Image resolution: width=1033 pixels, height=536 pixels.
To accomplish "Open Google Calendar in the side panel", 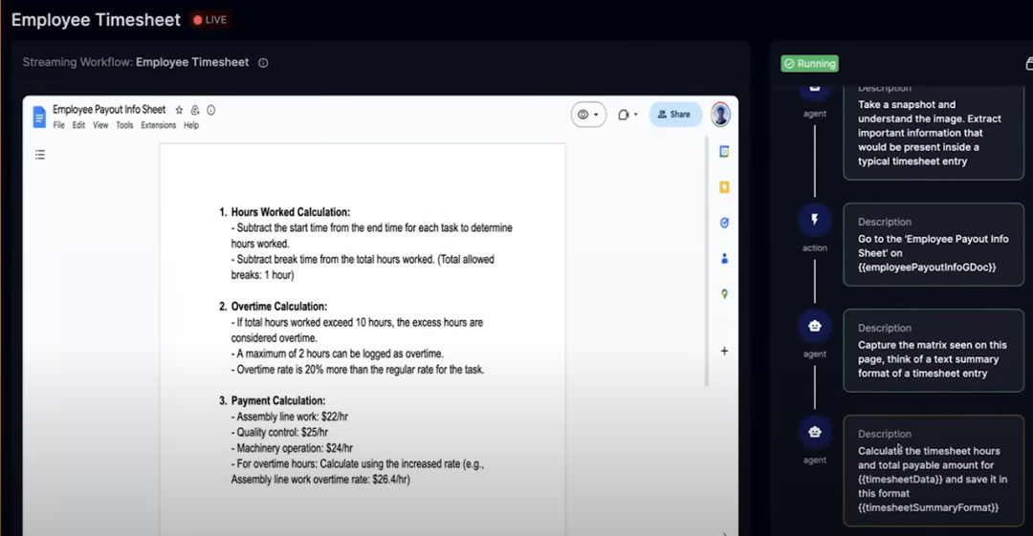I will [x=724, y=151].
